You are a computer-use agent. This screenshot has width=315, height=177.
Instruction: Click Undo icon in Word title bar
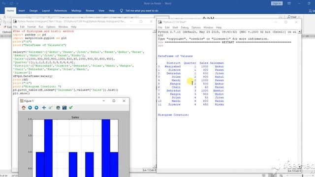point(4,3)
